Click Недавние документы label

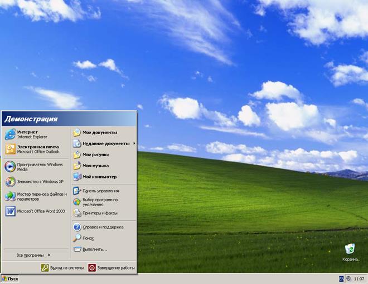[x=106, y=143]
